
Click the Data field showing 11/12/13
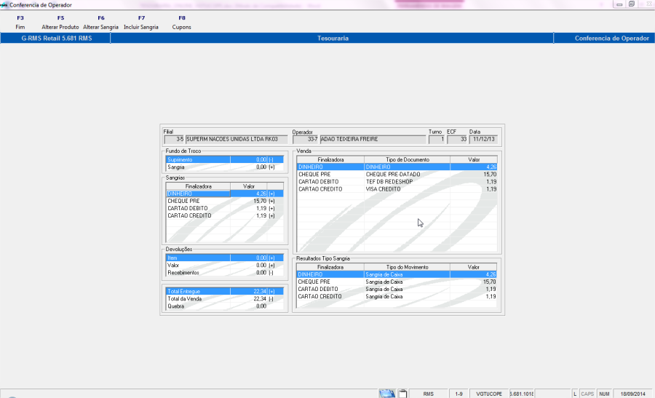(483, 139)
